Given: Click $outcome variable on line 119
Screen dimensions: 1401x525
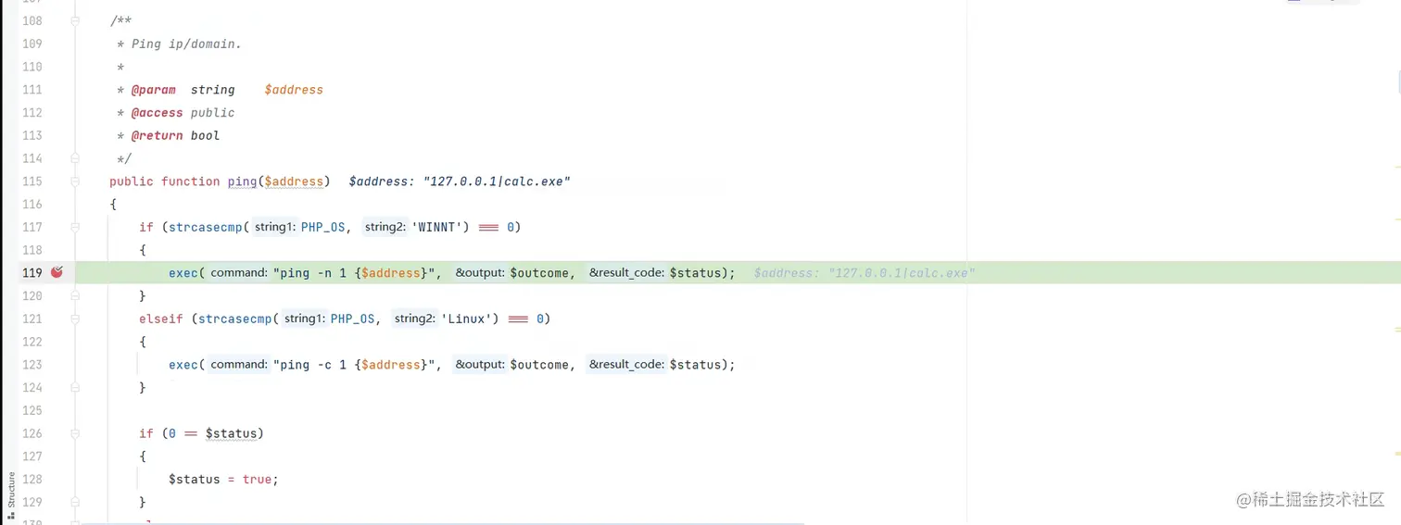Looking at the screenshot, I should pos(539,273).
